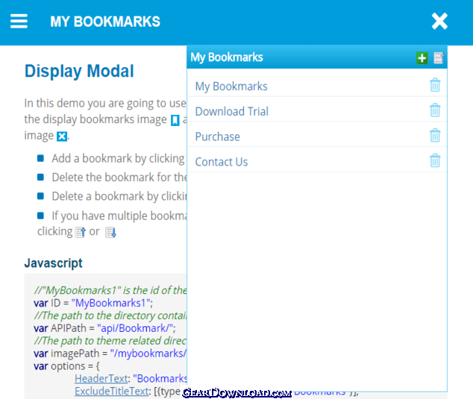Open the My Bookmarks bookmark link
The height and width of the screenshot is (399, 473).
(x=231, y=87)
